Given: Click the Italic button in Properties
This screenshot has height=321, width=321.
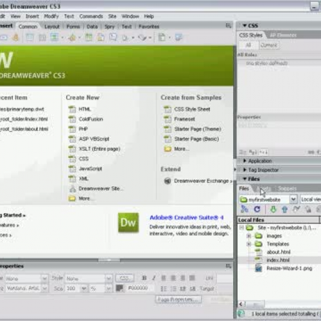Looking at the screenshot, I should pyautogui.click(x=153, y=278).
